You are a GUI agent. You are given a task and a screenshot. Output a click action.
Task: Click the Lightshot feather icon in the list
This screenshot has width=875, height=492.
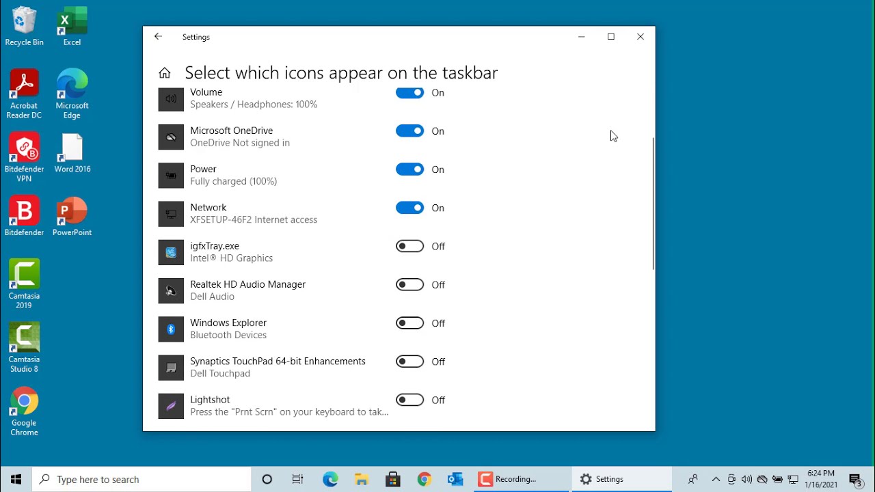(171, 406)
